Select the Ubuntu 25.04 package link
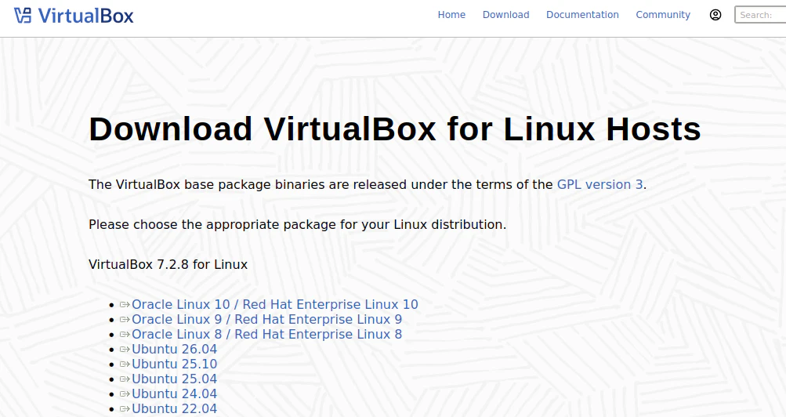Screen dimensions: 786x417 click(x=175, y=379)
